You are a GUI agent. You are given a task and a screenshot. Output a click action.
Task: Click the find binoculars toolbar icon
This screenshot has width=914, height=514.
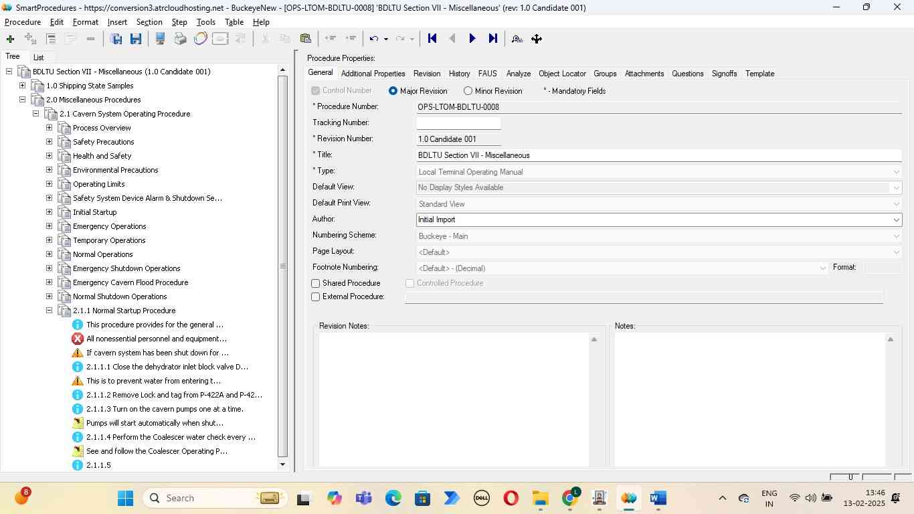[x=517, y=39]
